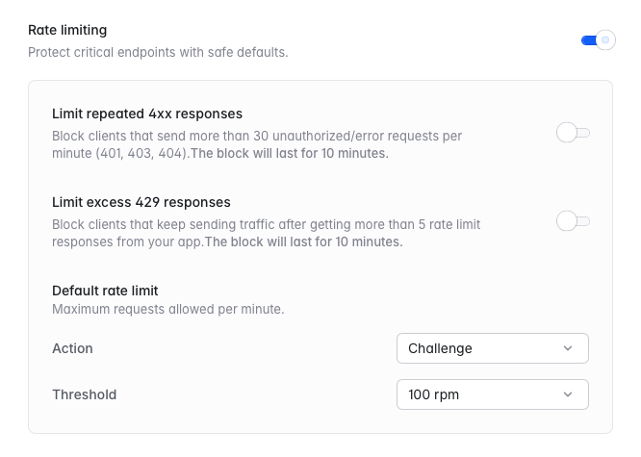
Task: Click the Limit excess 429 responses title
Action: coord(141,202)
